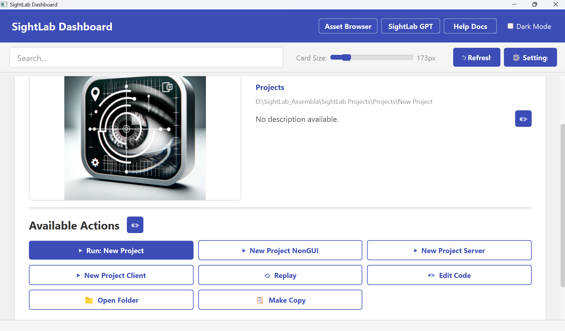Viewport: 565px width, 331px height.
Task: Open Settings using the gear icon
Action: click(x=516, y=58)
